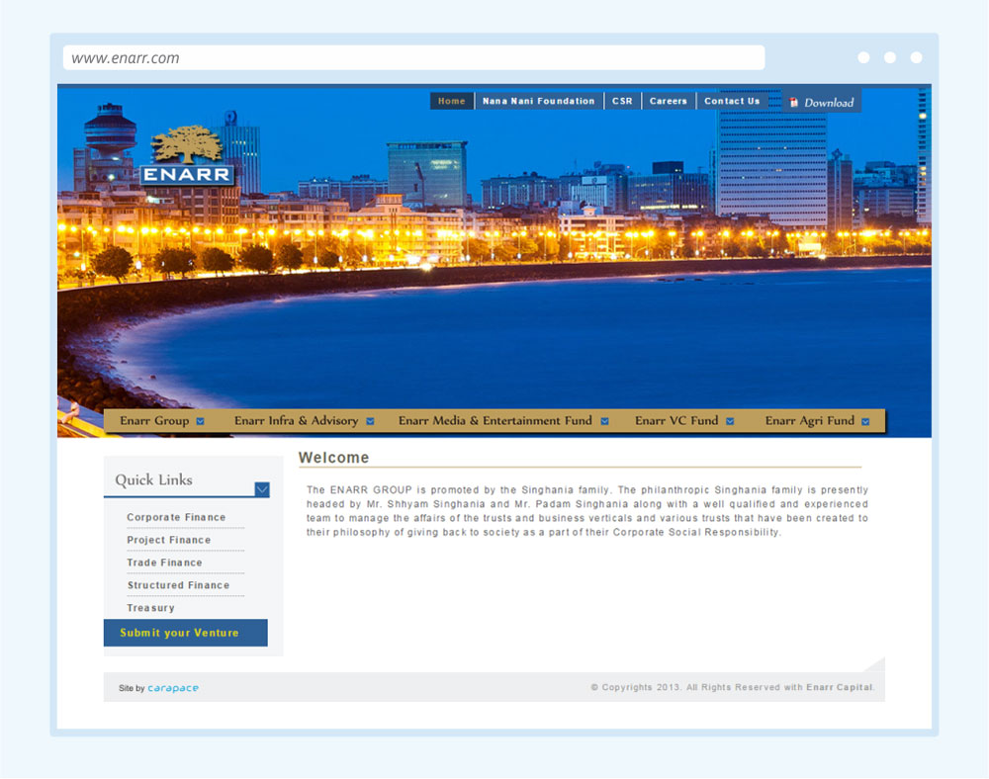Click the www.enarr.com address bar
This screenshot has width=989, height=779.
tap(413, 58)
